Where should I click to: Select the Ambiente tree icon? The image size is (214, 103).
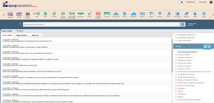coord(186,15)
